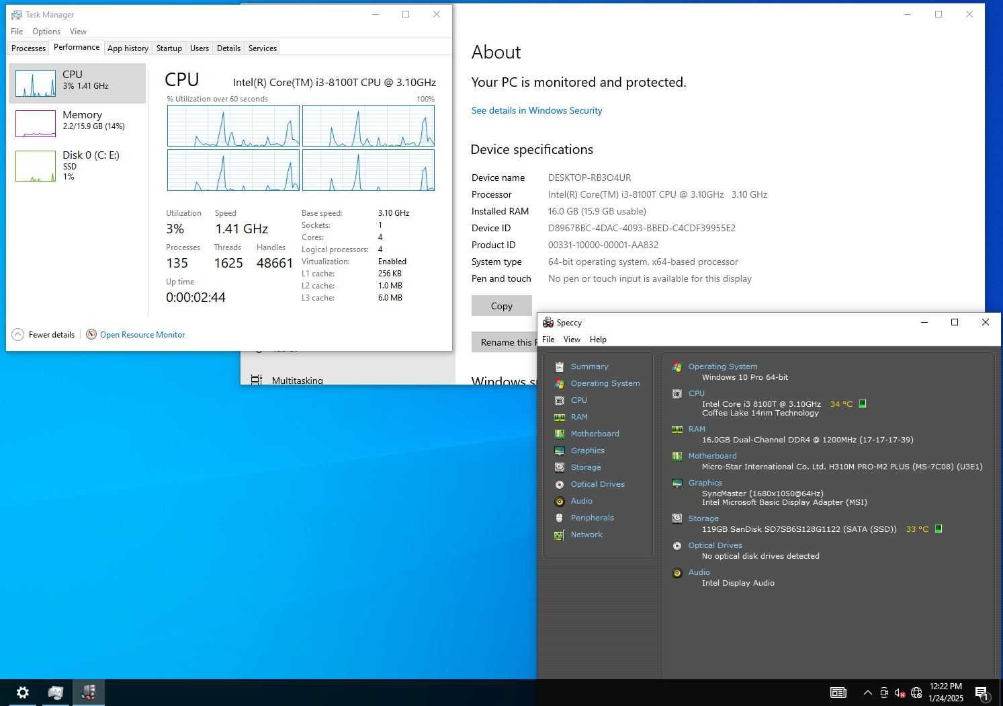The height and width of the screenshot is (706, 1003).
Task: Switch to the App history tab
Action: (x=128, y=48)
